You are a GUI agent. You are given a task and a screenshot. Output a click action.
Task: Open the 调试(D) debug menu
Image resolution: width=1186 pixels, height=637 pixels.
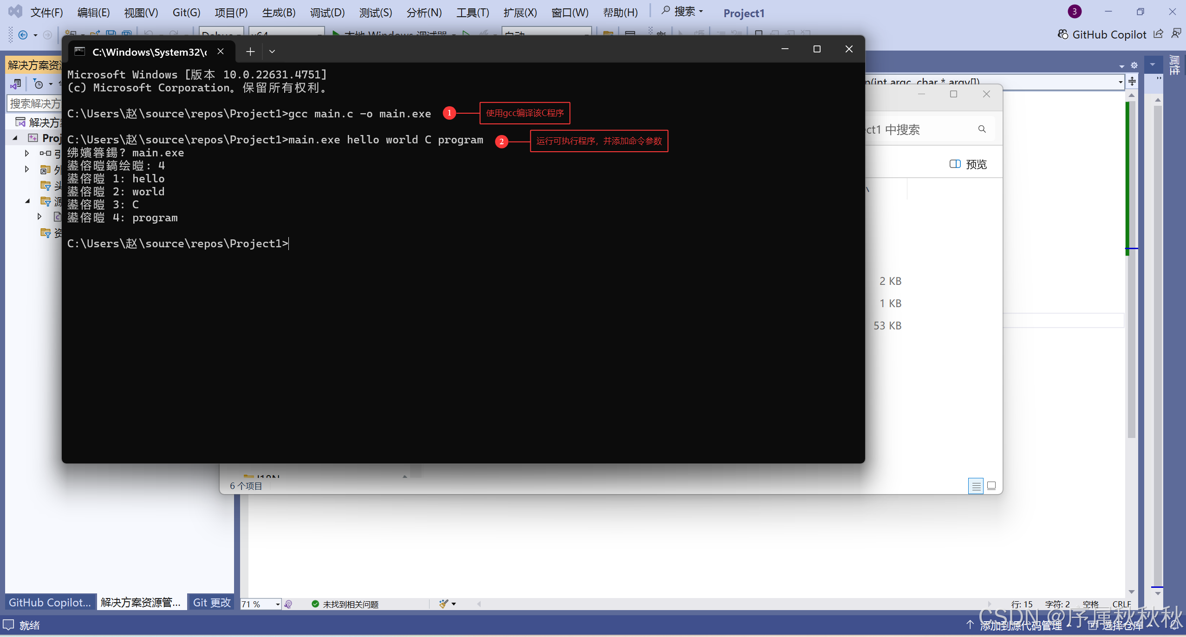tap(327, 13)
